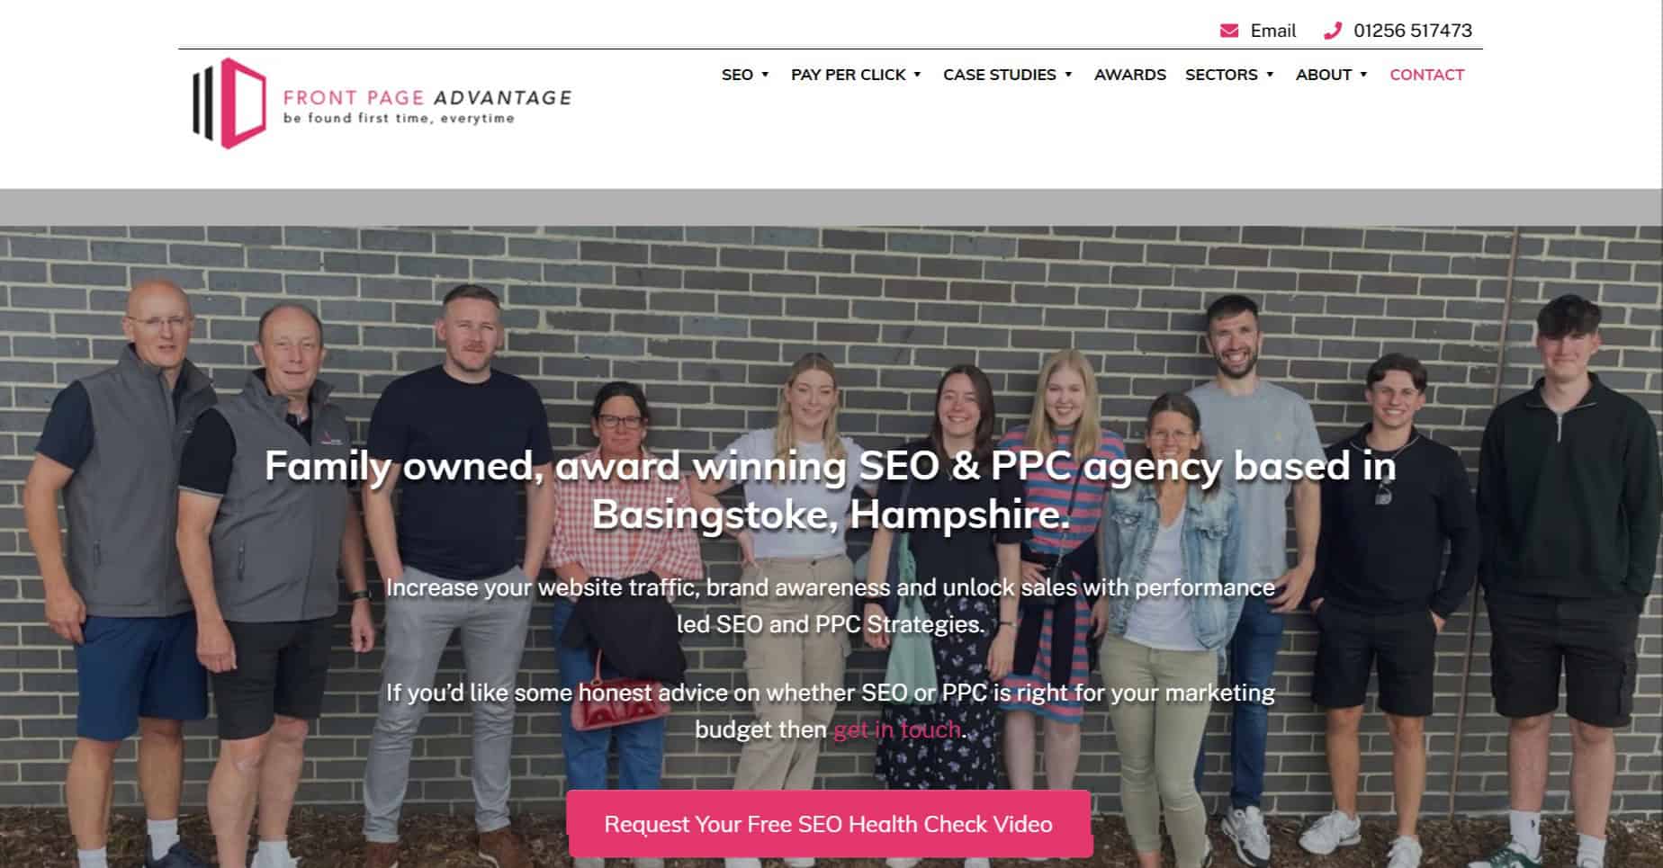
Task: Open the SEO menu item
Action: pyautogui.click(x=737, y=75)
